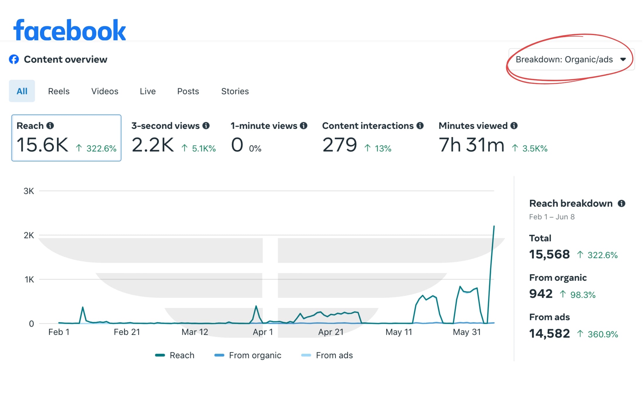
Task: Click the info icon beside 3-second views
Action: [x=206, y=126]
